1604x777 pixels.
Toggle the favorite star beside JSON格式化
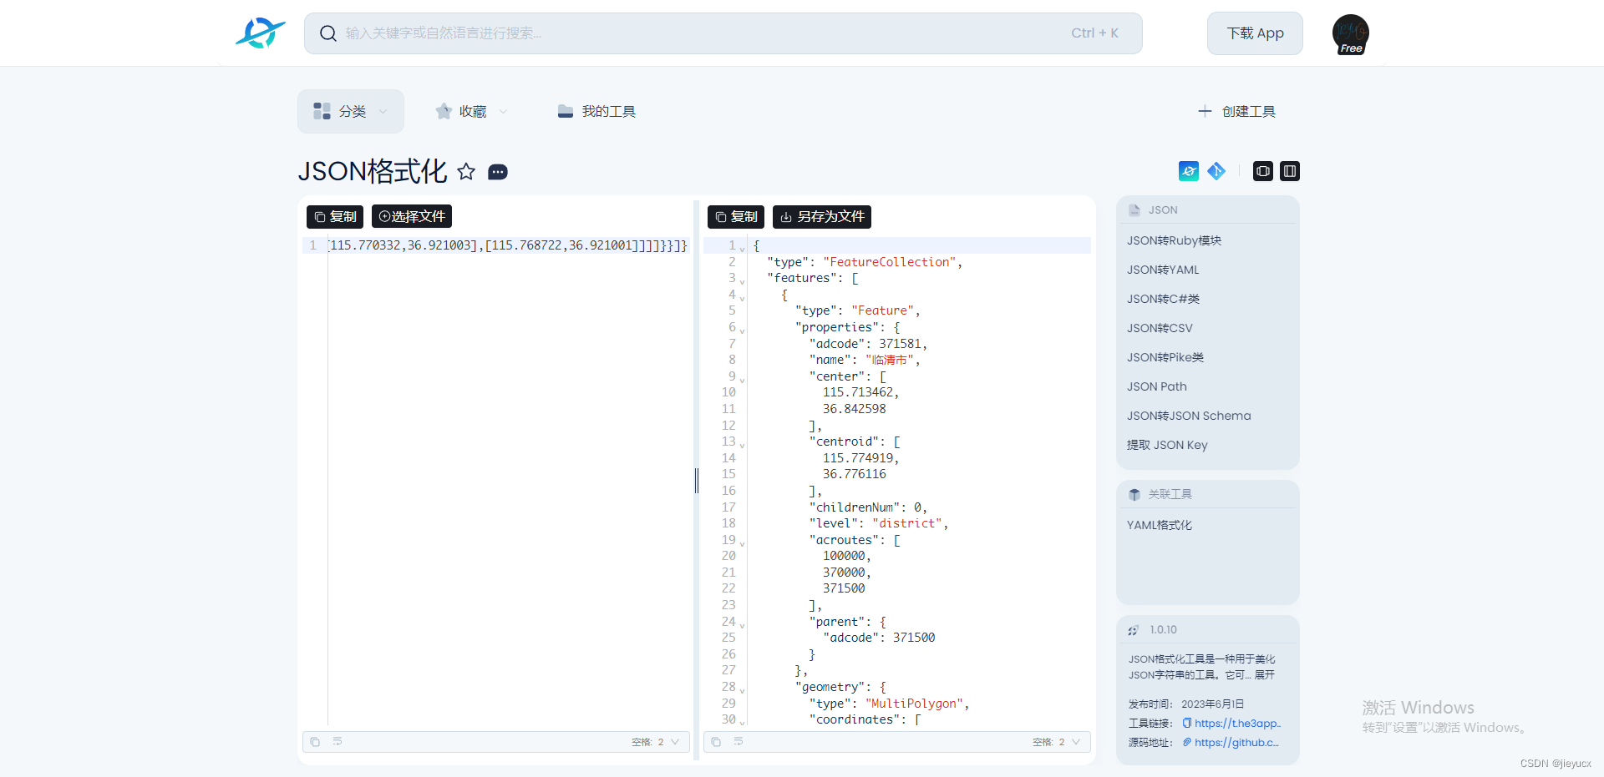[466, 172]
